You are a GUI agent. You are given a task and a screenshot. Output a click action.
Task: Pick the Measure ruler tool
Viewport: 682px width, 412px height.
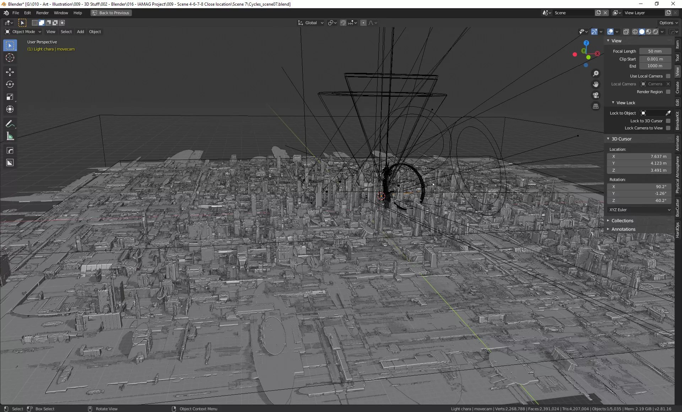[10, 137]
